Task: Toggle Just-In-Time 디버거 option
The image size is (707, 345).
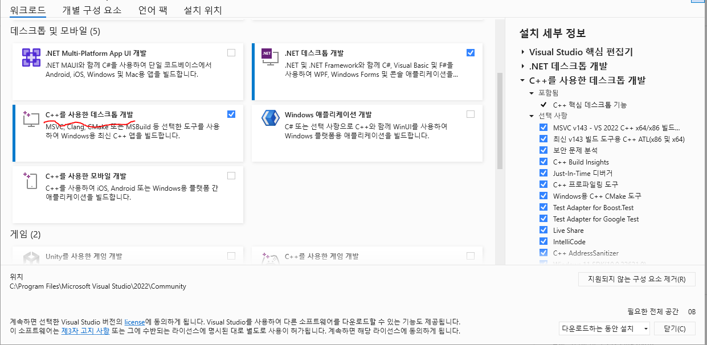Action: click(x=543, y=173)
